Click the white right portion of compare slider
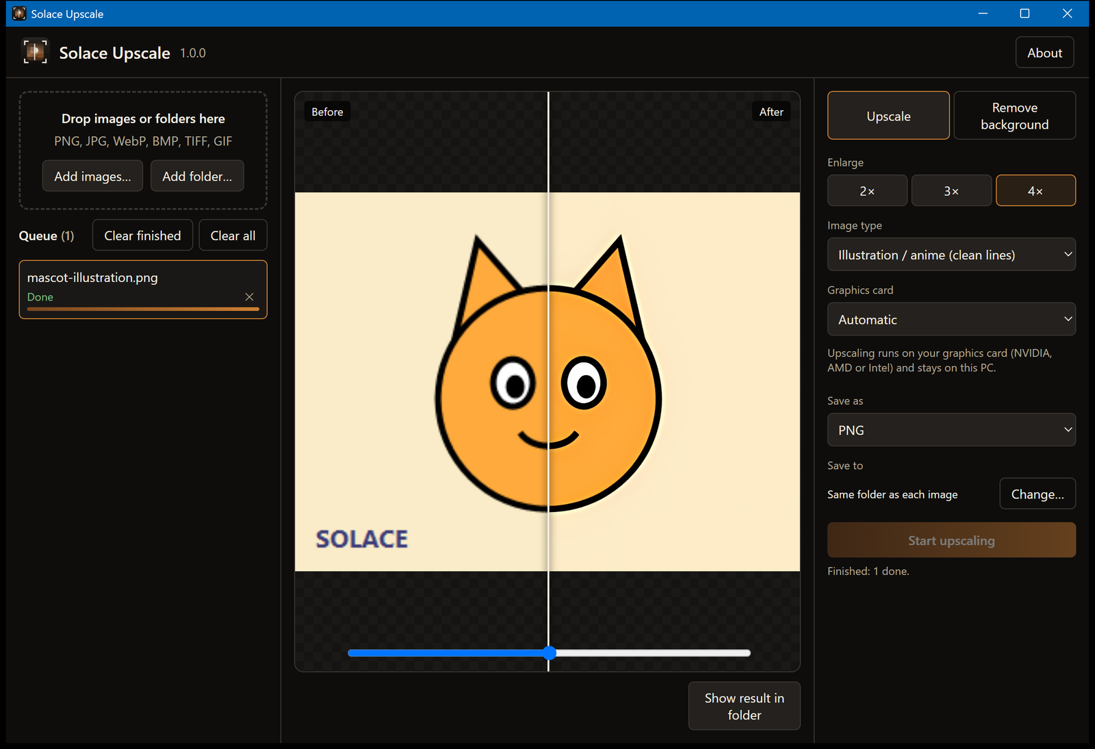 pyautogui.click(x=653, y=653)
